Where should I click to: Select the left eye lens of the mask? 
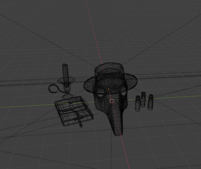(x=101, y=93)
